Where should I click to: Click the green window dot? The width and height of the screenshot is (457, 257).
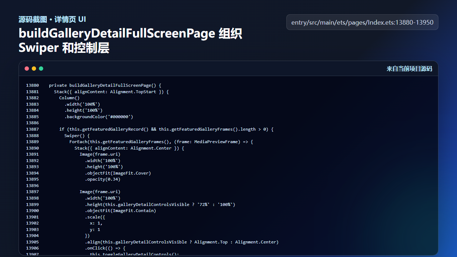41,69
